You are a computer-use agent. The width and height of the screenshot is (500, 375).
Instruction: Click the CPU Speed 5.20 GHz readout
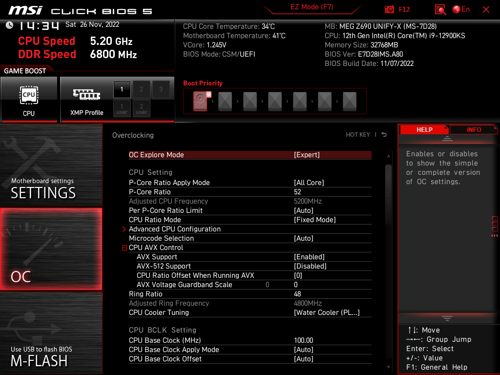tap(75, 41)
